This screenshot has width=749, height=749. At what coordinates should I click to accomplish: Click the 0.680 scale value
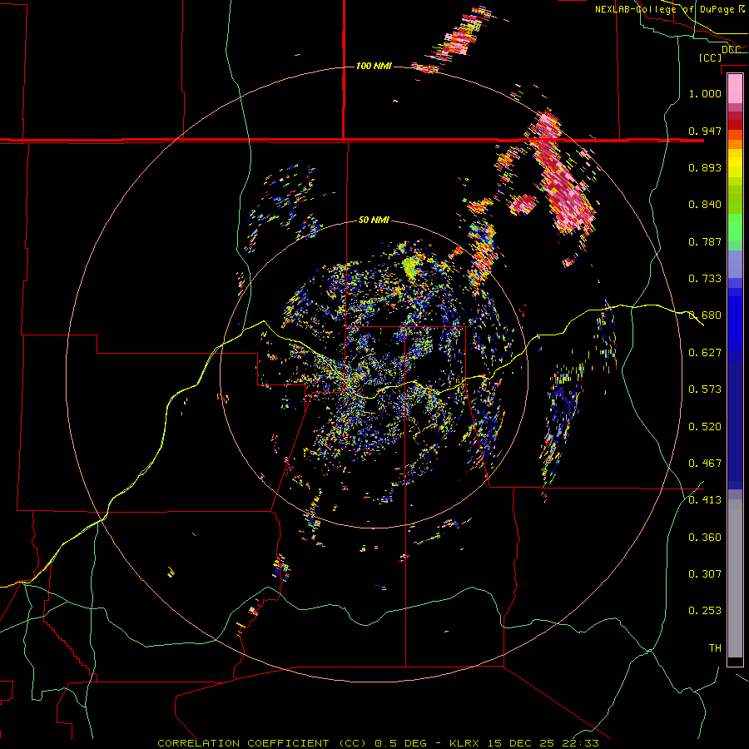[x=705, y=315]
